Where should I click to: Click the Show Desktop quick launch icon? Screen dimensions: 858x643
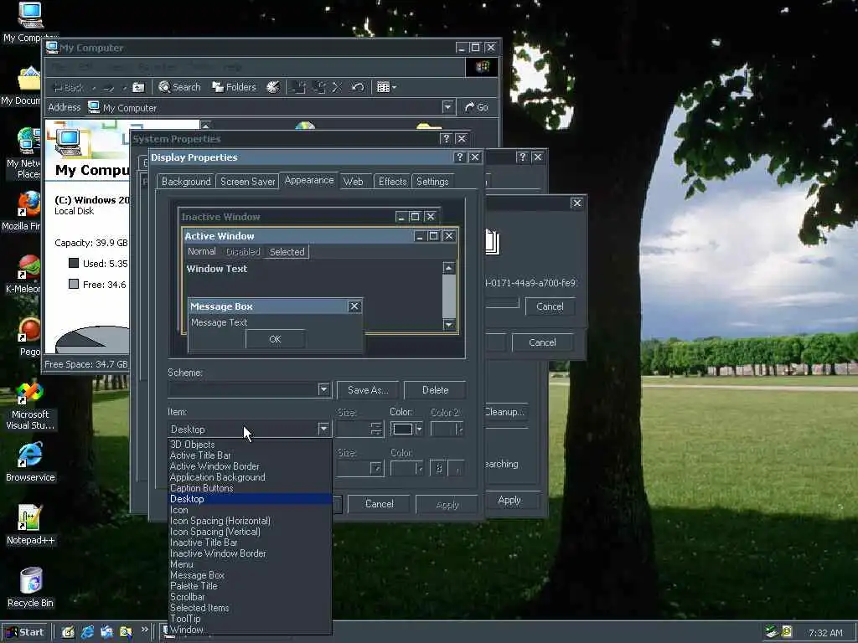(x=68, y=632)
